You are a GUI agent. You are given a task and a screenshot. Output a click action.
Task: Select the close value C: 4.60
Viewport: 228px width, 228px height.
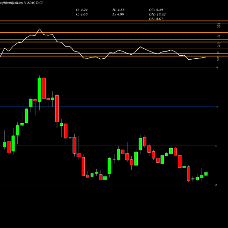coord(82,15)
